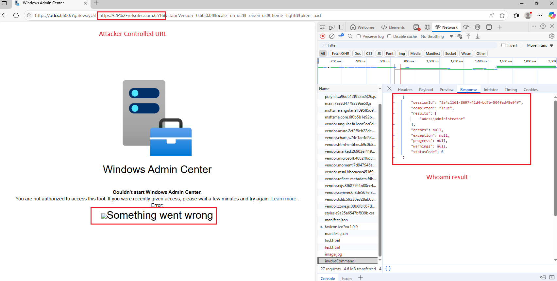The image size is (557, 281).
Task: Stop recording network log
Action: pos(323,36)
